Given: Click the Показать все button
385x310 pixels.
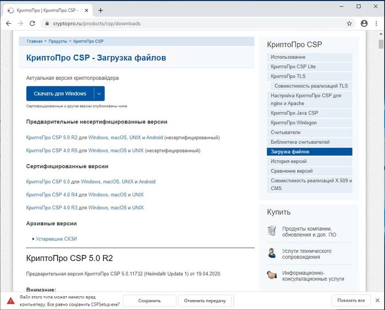Looking at the screenshot, I should click(351, 300).
